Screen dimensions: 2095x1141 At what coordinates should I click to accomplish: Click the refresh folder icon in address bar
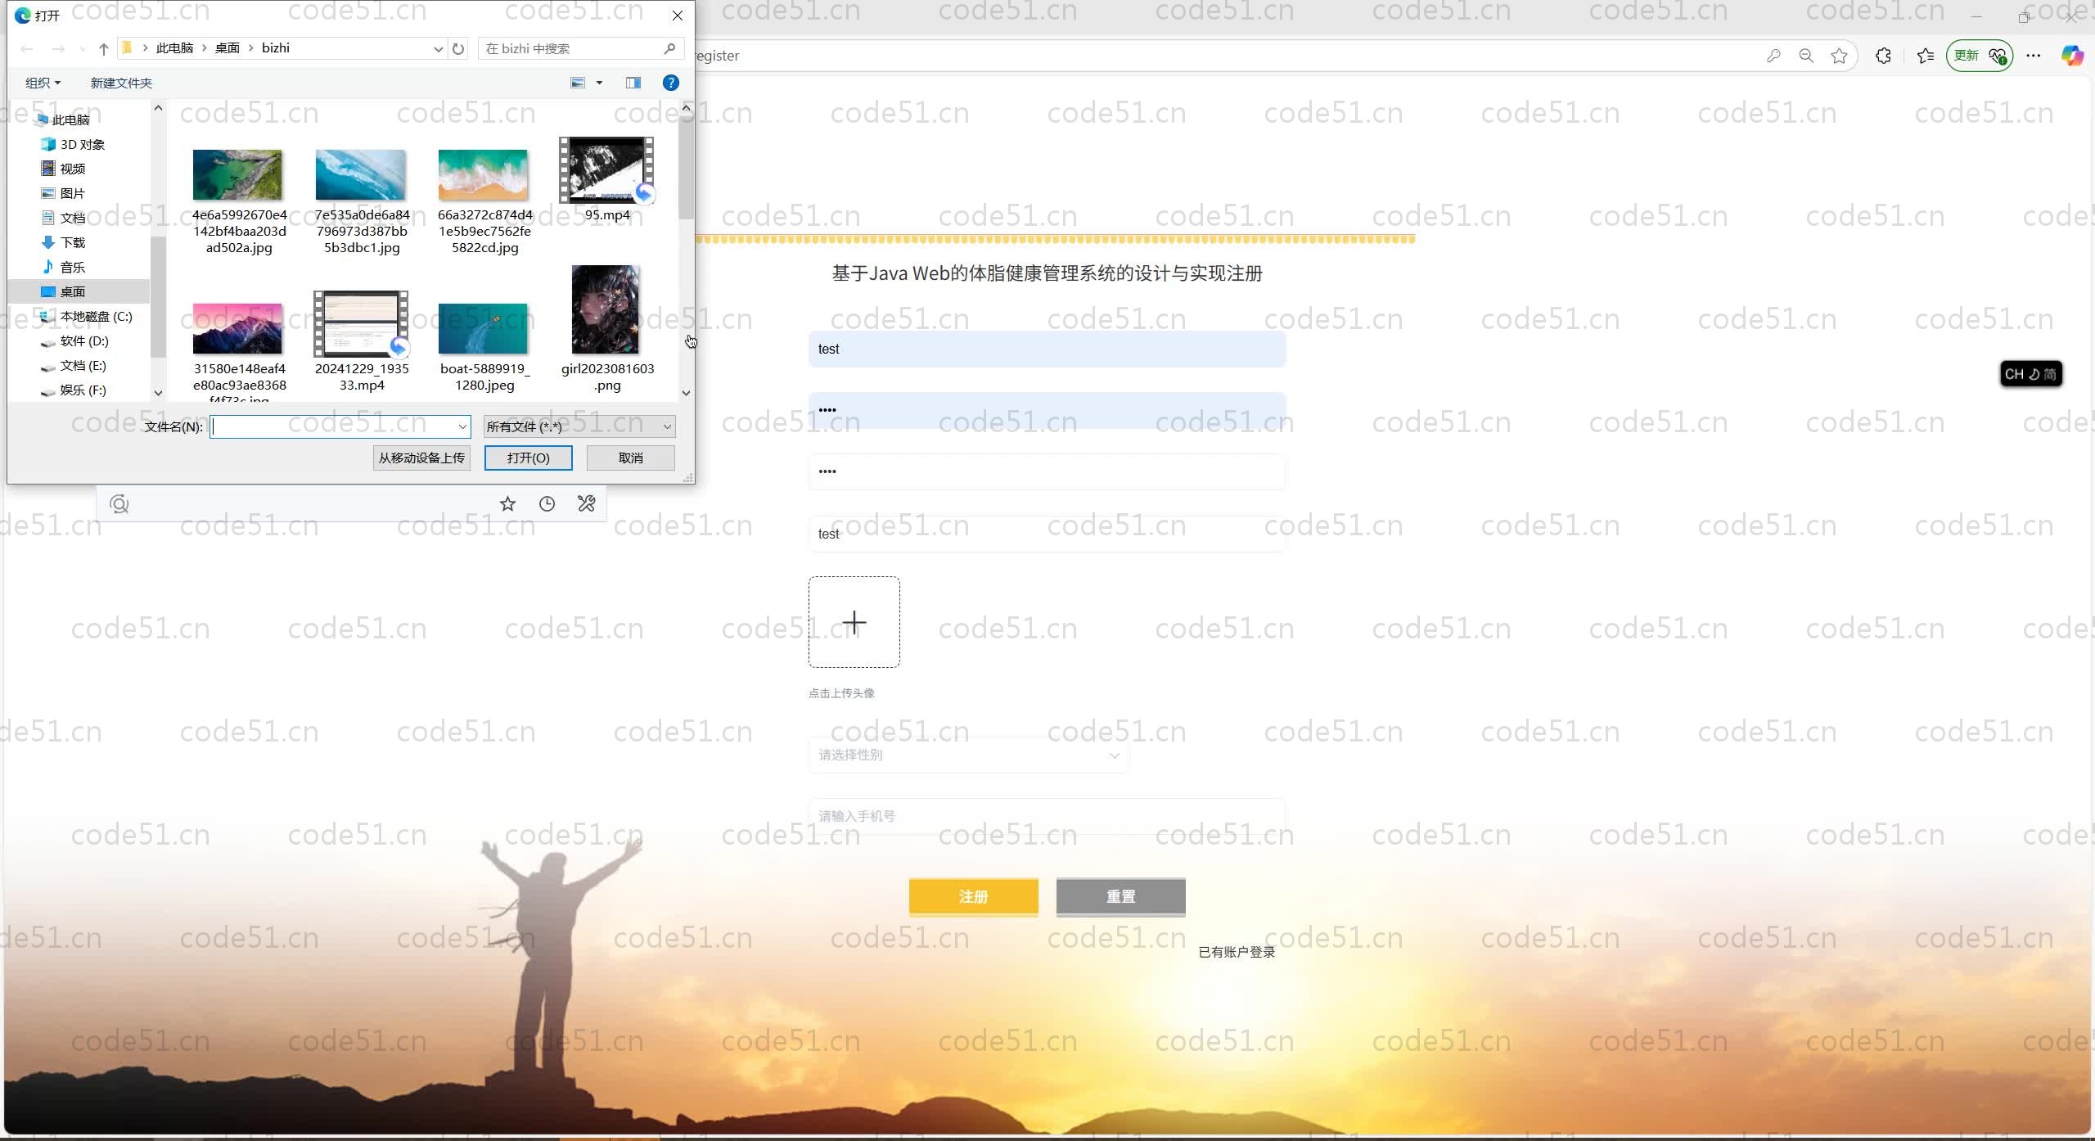[x=458, y=48]
